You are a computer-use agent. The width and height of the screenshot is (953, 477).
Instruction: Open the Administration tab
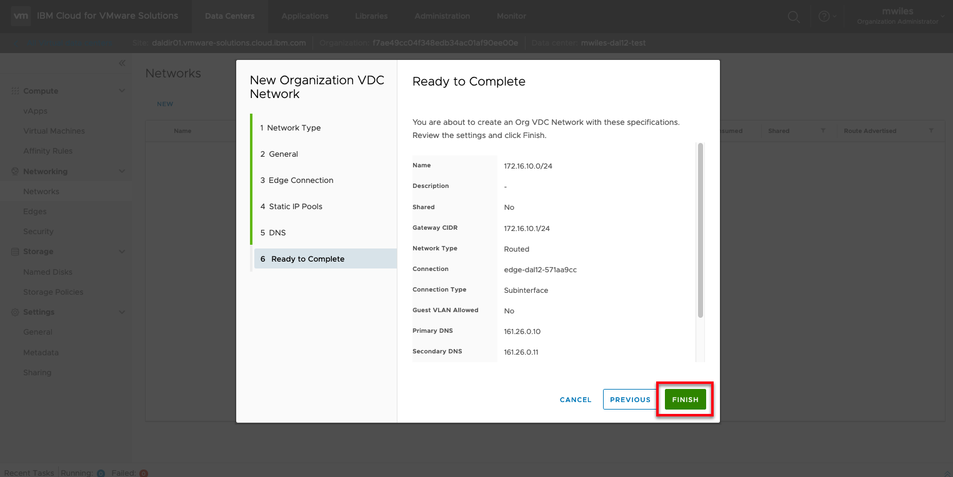tap(442, 16)
